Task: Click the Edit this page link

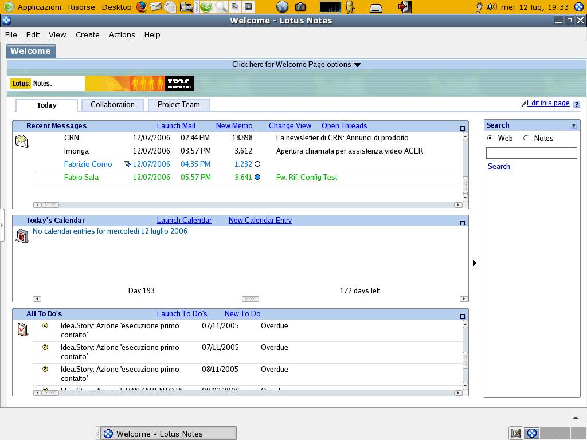Action: [x=548, y=103]
